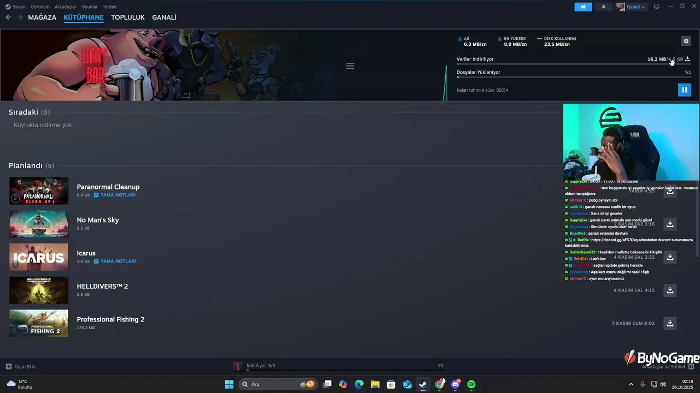Switch to the TOPLULUK tab
The height and width of the screenshot is (393, 700).
pos(128,17)
